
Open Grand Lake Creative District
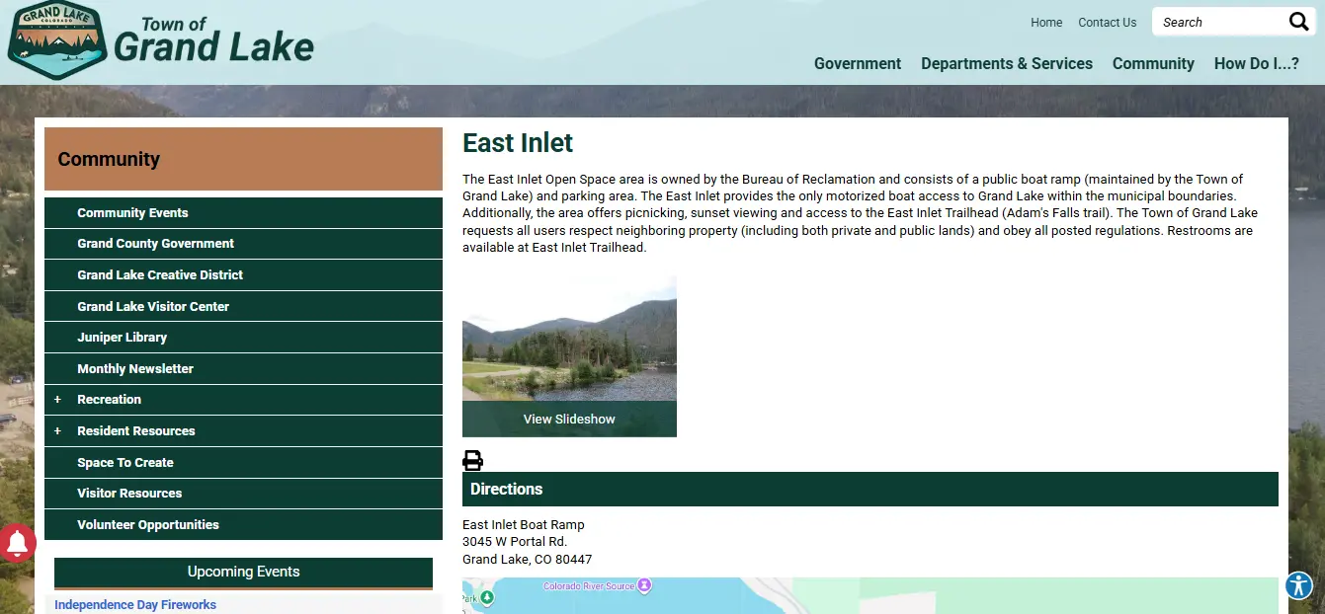pos(243,275)
